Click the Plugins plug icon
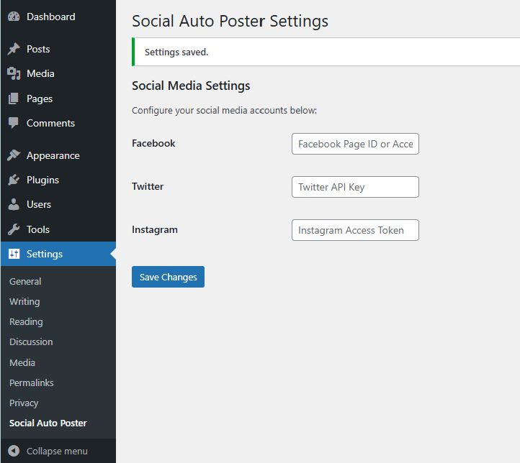 [14, 180]
